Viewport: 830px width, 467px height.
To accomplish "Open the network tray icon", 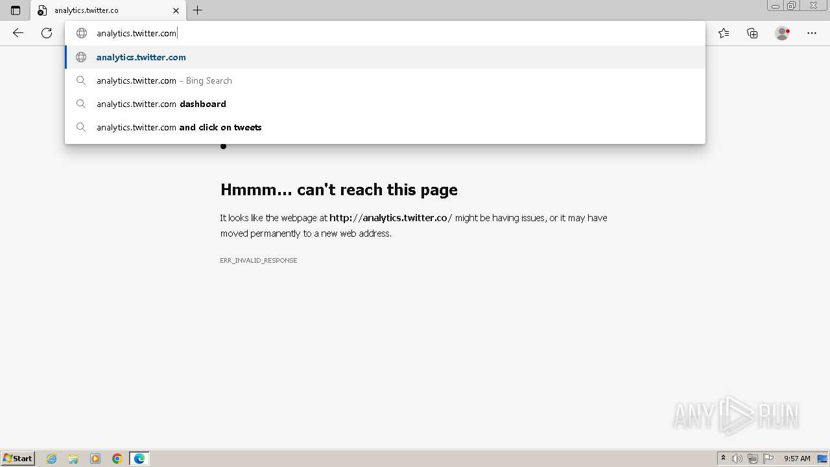I will tap(753, 459).
